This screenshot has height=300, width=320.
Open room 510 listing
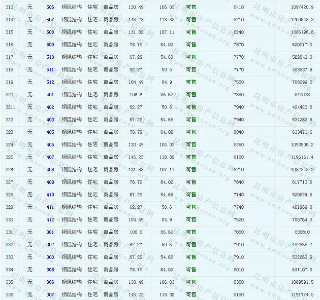pyautogui.click(x=50, y=57)
